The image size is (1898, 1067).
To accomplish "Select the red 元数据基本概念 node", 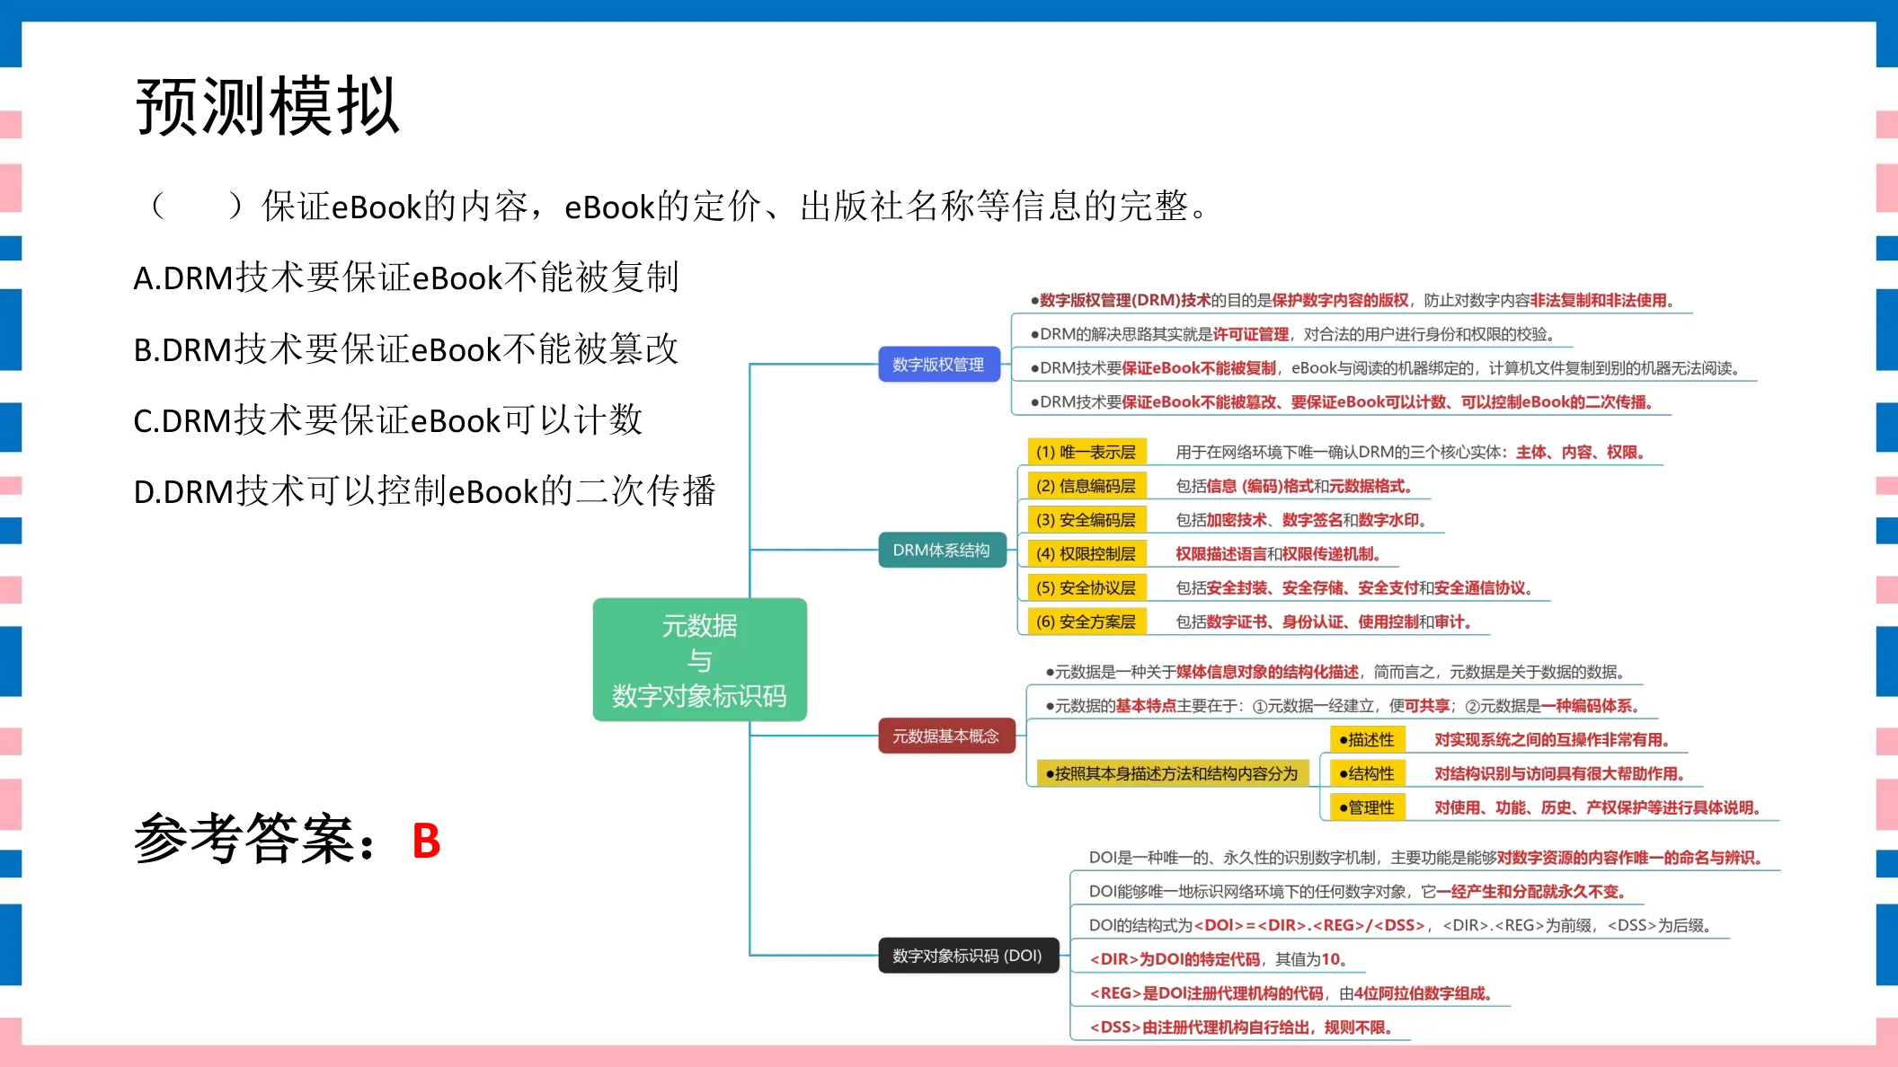I will 946,736.
